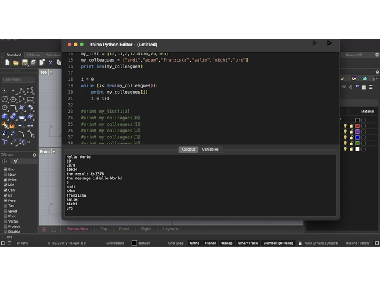This screenshot has height=285, width=380.
Task: Select the Ellipse tool
Action: [13, 99]
